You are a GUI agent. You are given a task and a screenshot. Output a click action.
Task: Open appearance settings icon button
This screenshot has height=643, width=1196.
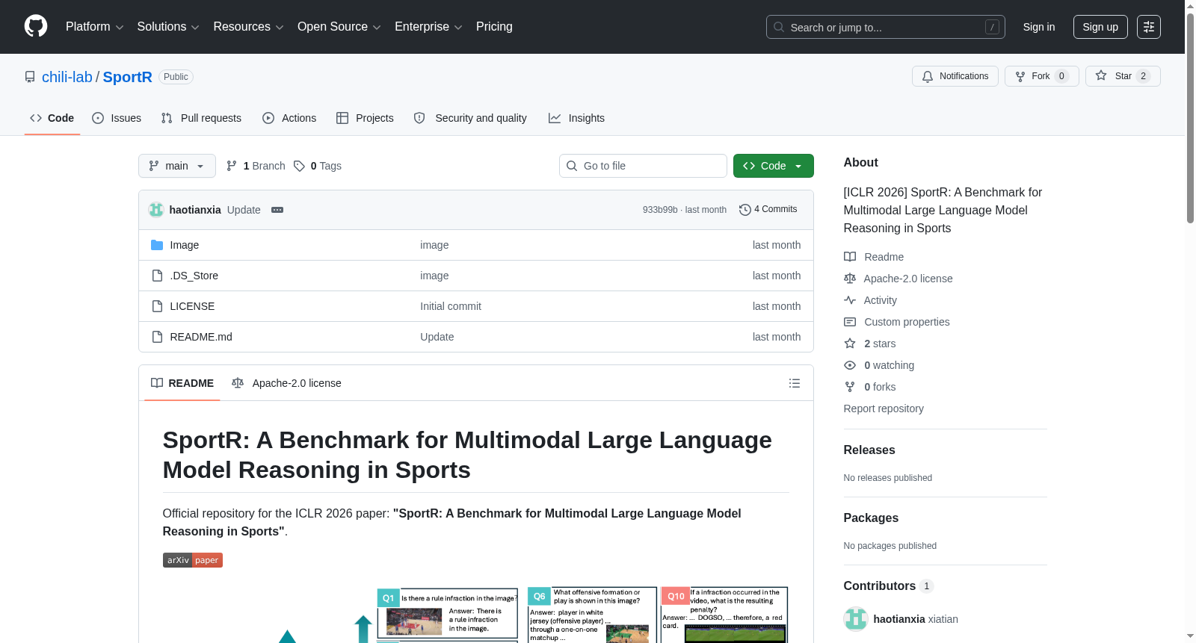(x=1149, y=27)
